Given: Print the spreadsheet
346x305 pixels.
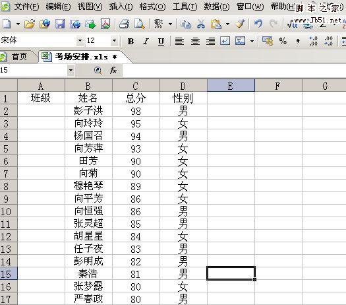Looking at the screenshot, I should pyautogui.click(x=125, y=24).
